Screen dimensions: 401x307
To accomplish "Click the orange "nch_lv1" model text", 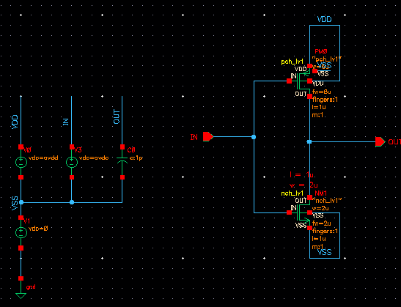I will pyautogui.click(x=327, y=201).
